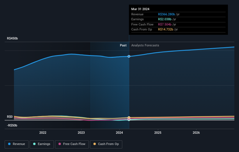This screenshot has width=239, height=152.
Task: Click the R$14.732b cash from op value
Action: click(x=166, y=30)
